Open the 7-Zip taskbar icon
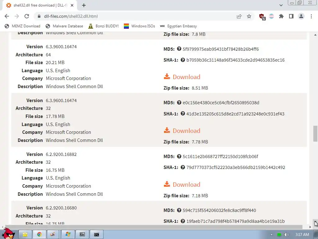The width and height of the screenshot is (318, 239). tap(82, 235)
